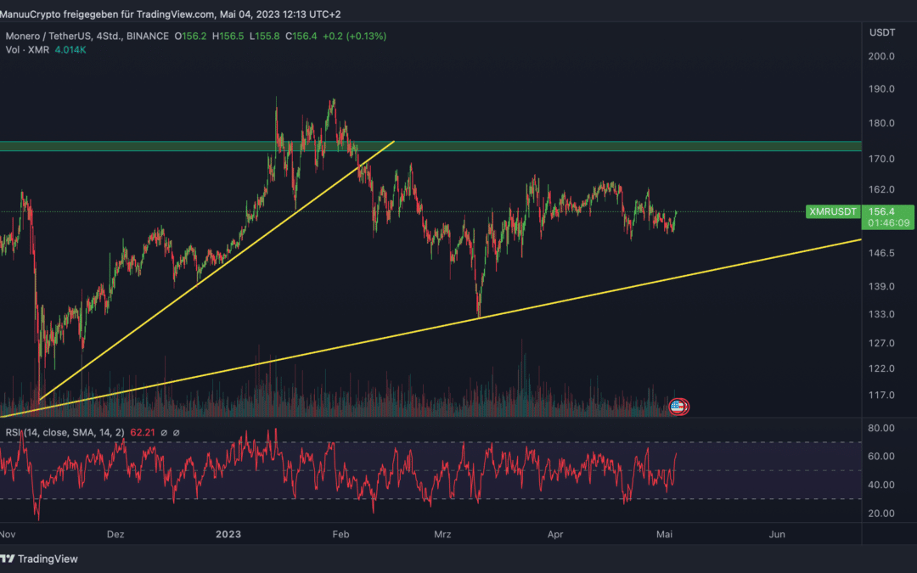Click the 2023 label on the time axis
The image size is (917, 573).
(228, 535)
